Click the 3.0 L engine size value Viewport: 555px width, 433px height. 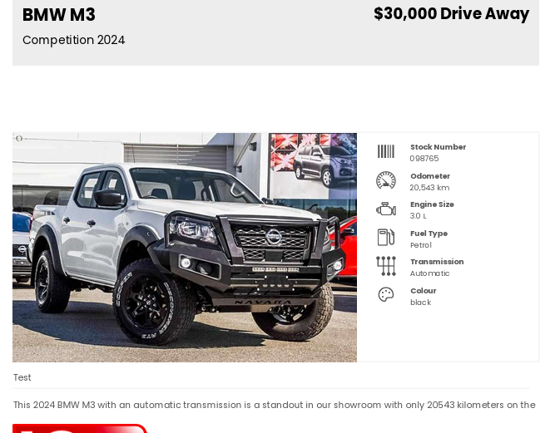coord(418,216)
